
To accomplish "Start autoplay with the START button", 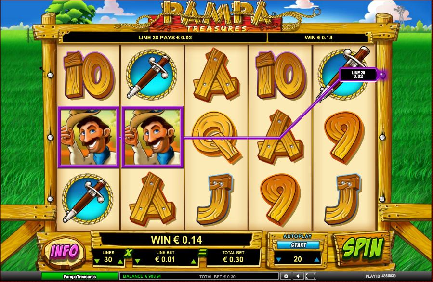I will tap(298, 245).
